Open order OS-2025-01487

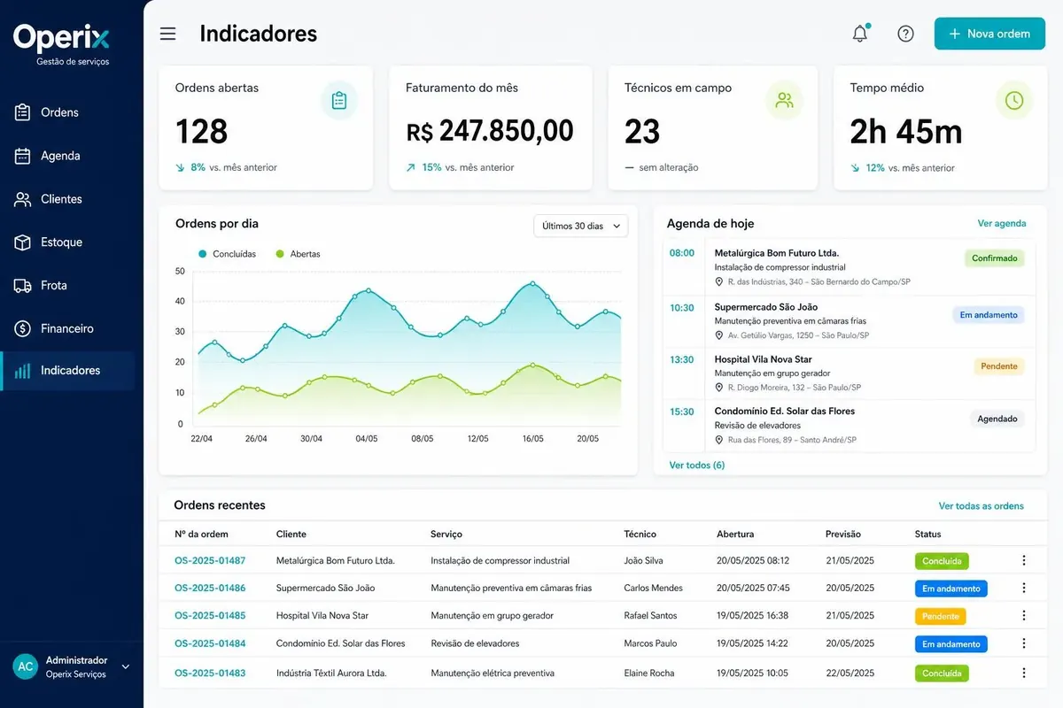point(210,560)
